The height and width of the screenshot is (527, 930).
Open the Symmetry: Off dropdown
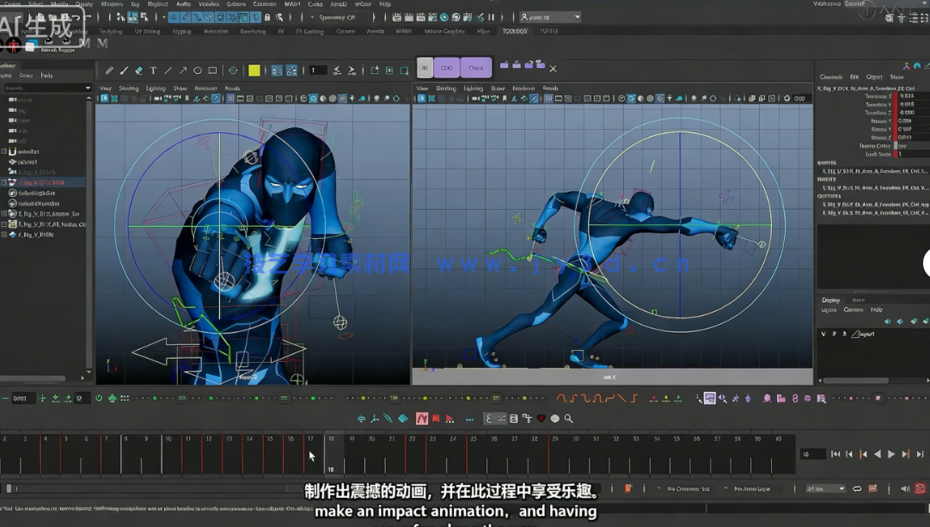tap(340, 16)
